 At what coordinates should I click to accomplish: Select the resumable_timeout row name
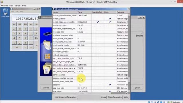[x=61, y=52]
